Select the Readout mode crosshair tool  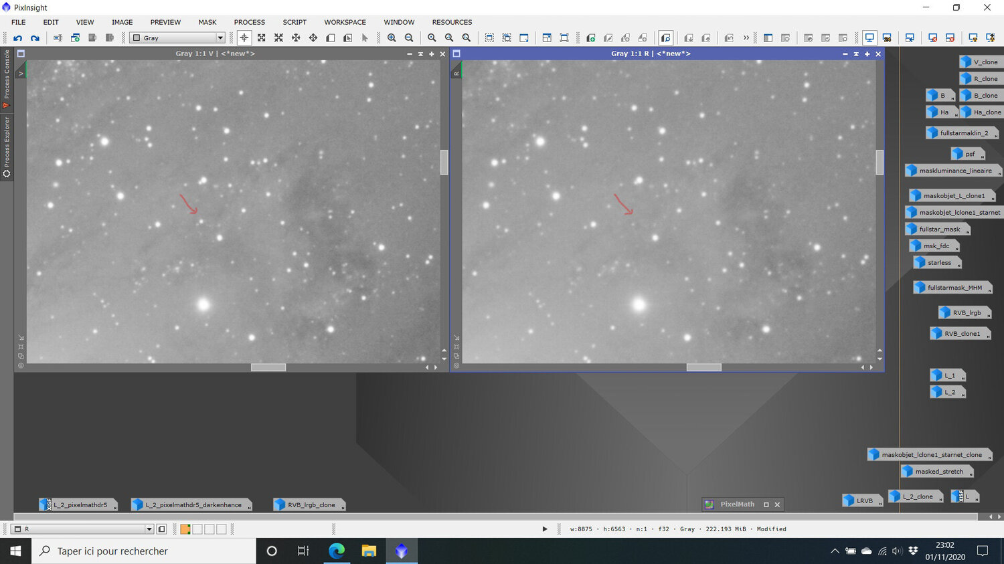pyautogui.click(x=244, y=38)
